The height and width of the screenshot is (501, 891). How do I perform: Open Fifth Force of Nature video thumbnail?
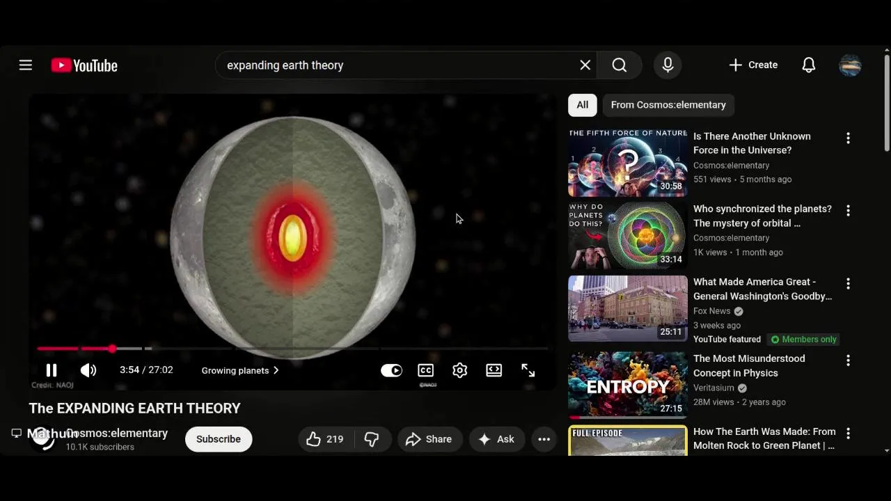pos(628,163)
